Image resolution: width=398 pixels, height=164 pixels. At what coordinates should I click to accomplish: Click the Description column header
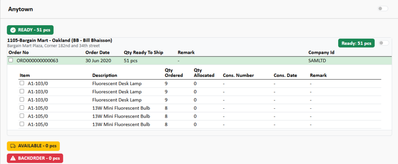(x=105, y=75)
